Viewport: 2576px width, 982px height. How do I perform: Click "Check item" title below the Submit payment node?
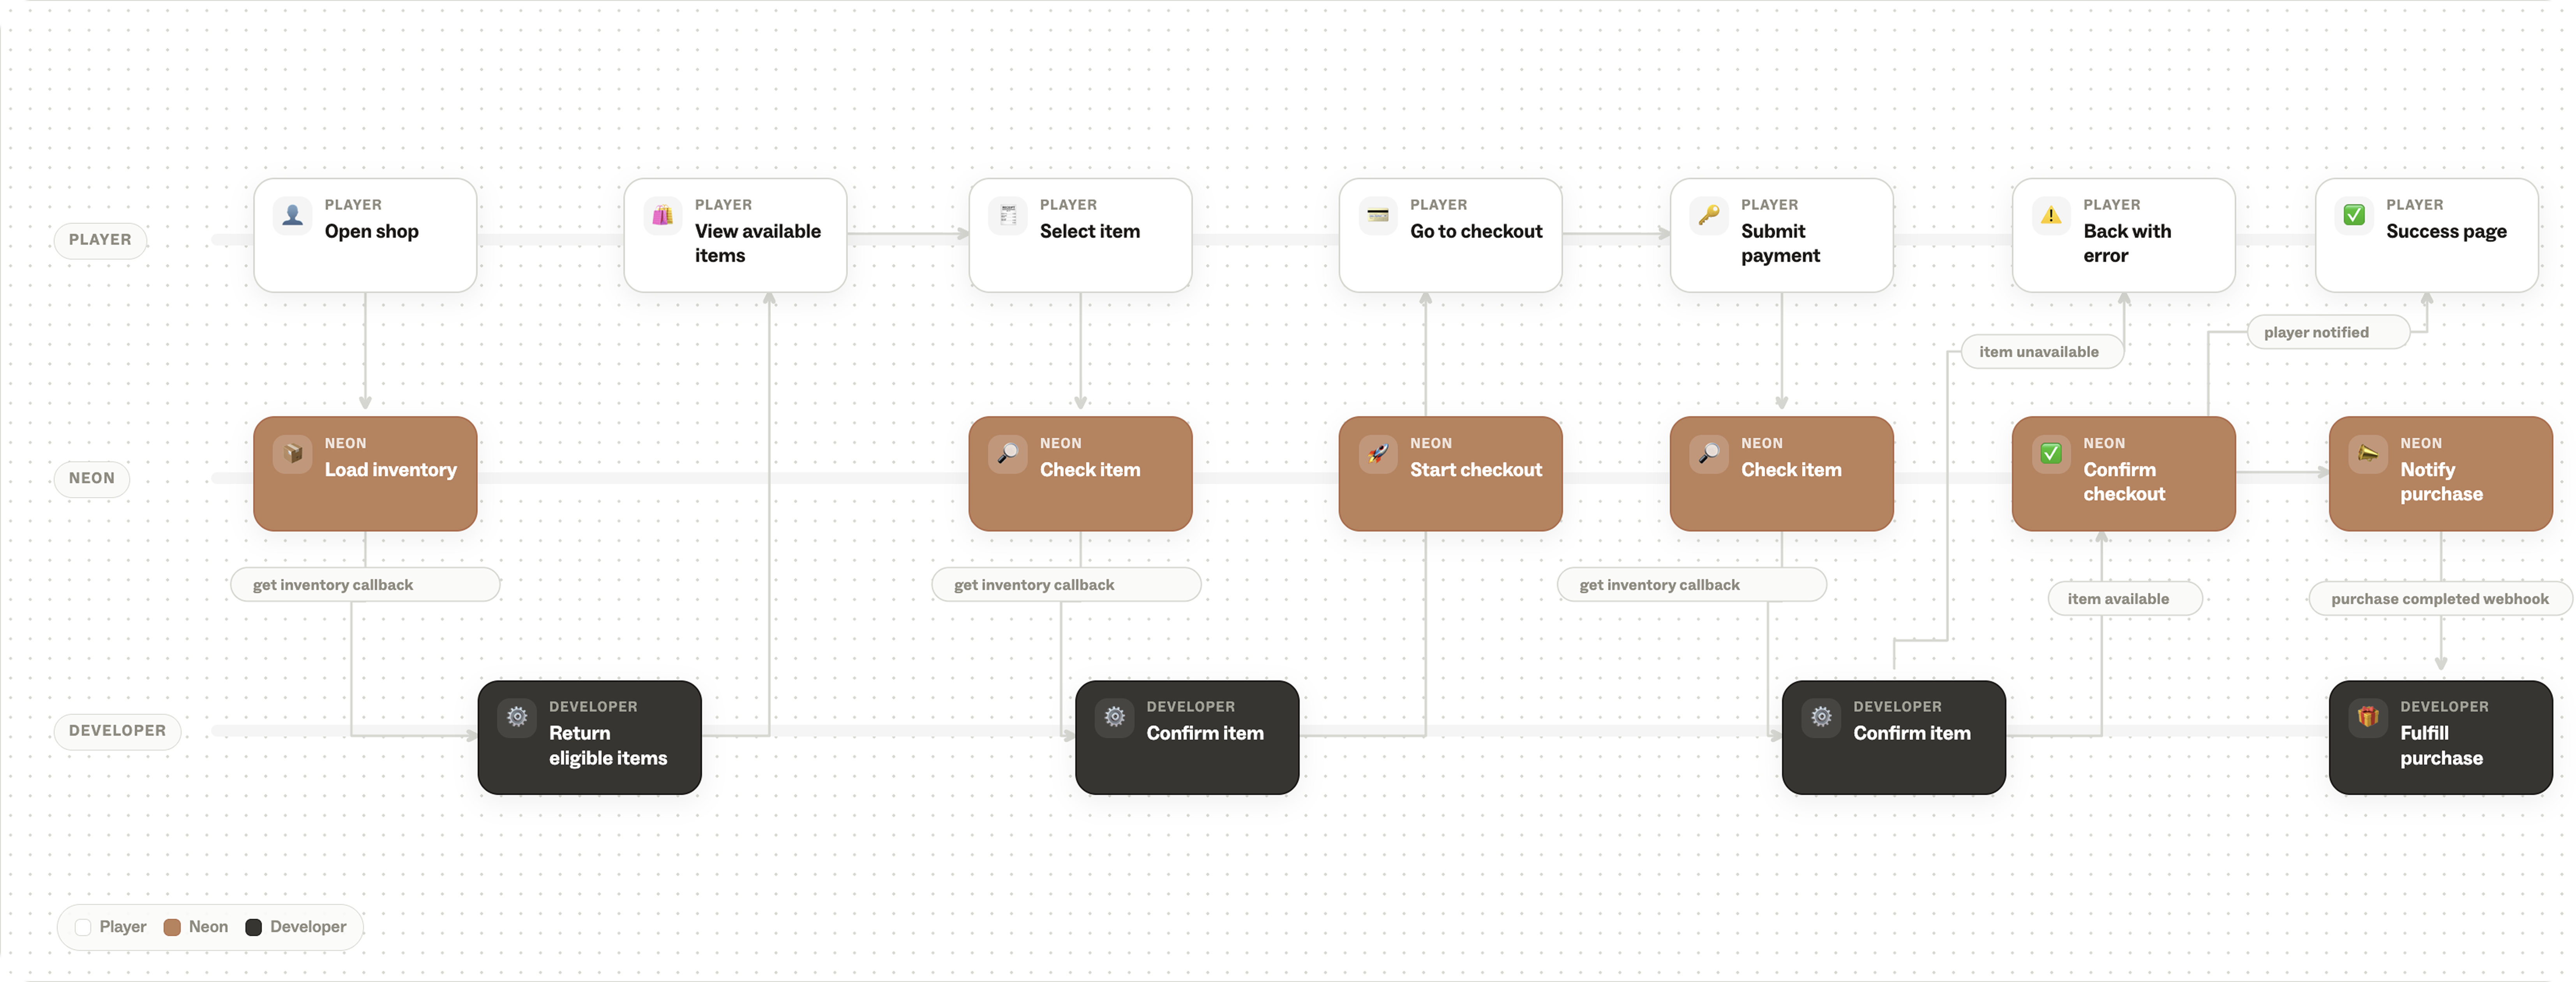(x=1791, y=470)
